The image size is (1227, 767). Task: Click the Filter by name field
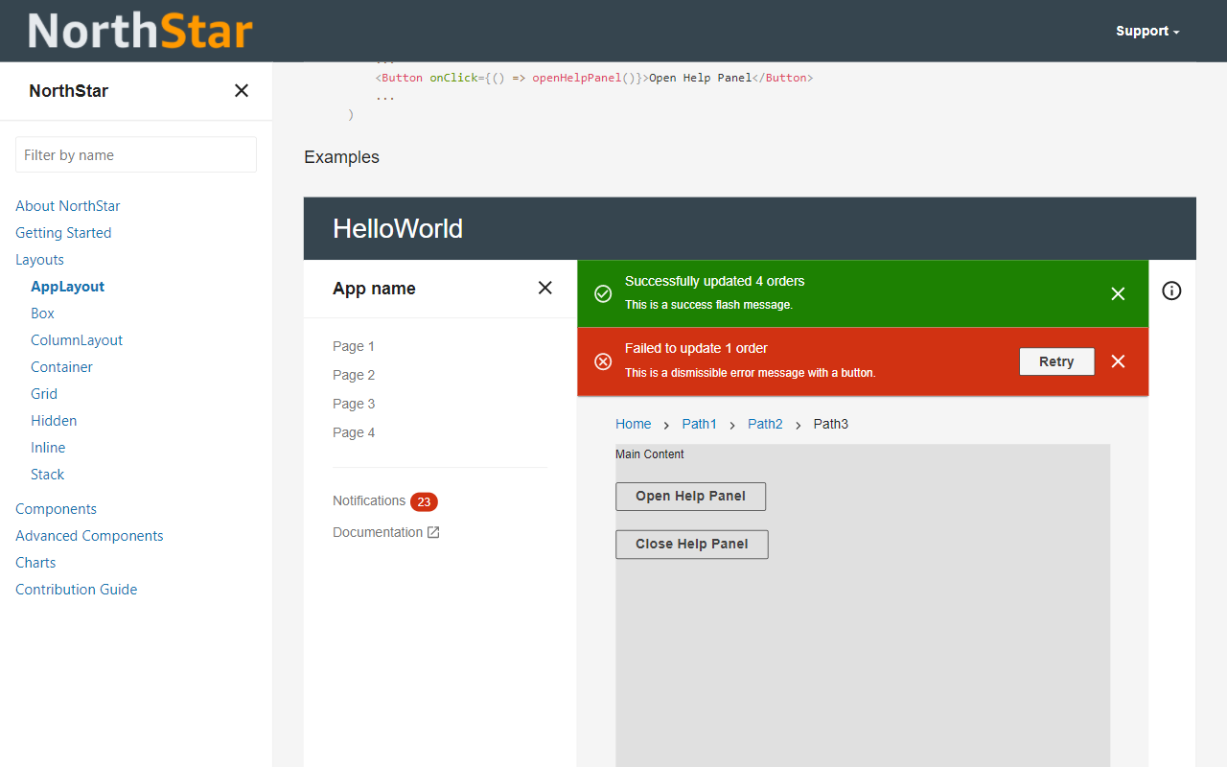pos(135,154)
